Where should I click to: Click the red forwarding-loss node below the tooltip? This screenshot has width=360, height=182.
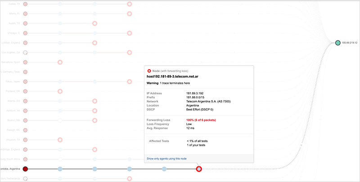click(x=199, y=169)
